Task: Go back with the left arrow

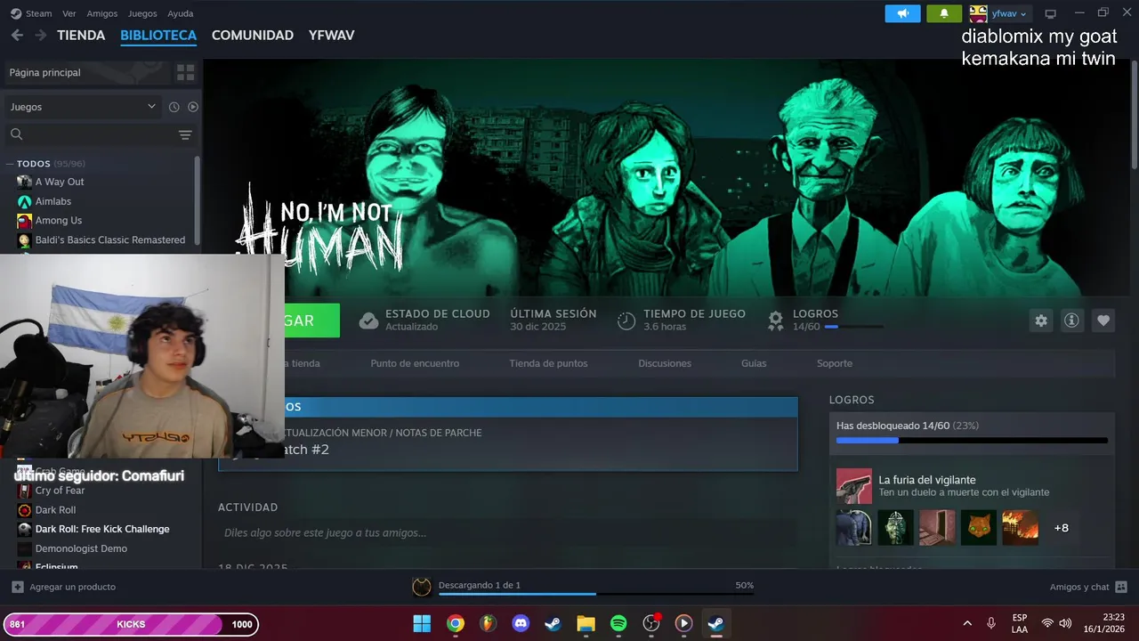Action: [x=17, y=36]
